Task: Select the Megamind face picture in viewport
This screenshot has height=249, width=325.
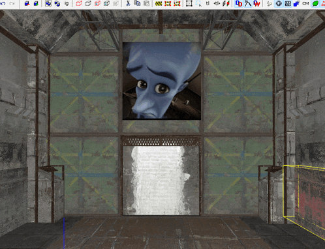Action: [x=162, y=81]
